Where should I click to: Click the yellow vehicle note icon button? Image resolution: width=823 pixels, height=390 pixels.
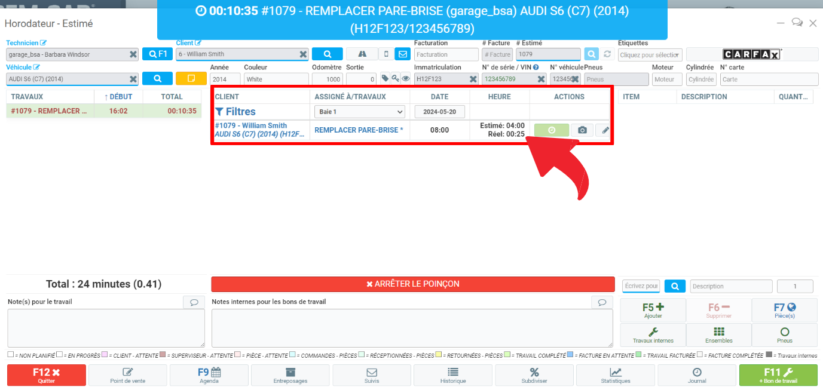(x=191, y=79)
